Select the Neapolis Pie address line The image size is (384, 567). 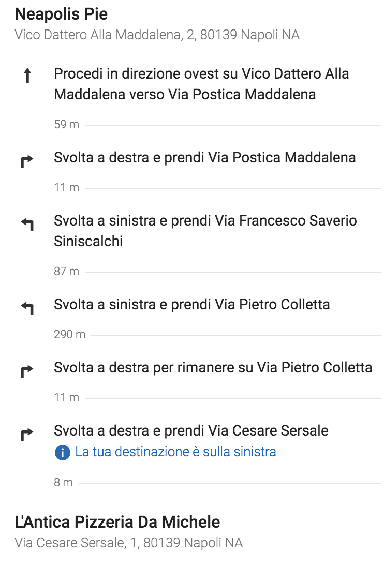[x=157, y=35]
